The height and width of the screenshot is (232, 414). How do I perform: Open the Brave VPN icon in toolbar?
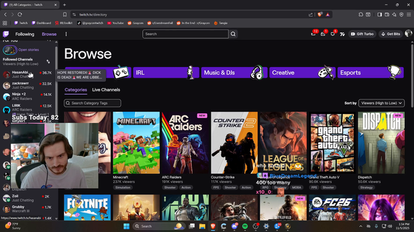point(402,14)
